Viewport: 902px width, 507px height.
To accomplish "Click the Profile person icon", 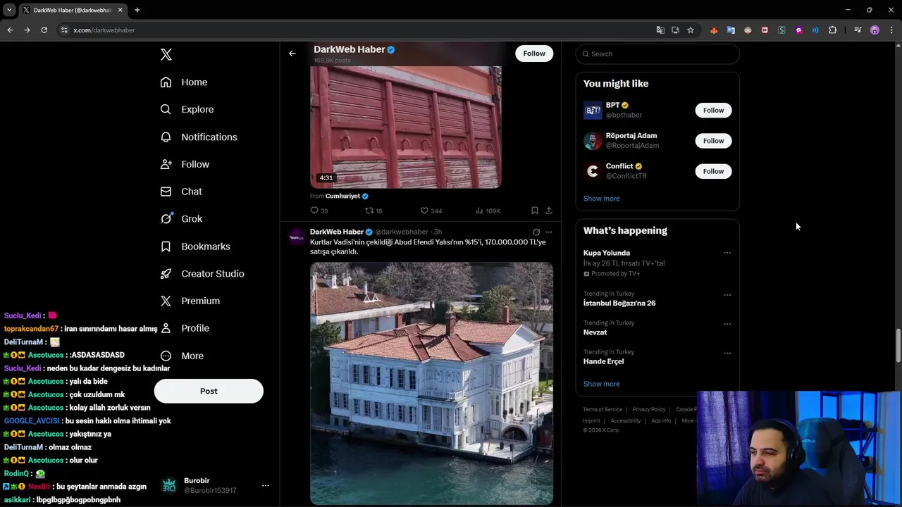I will [166, 328].
